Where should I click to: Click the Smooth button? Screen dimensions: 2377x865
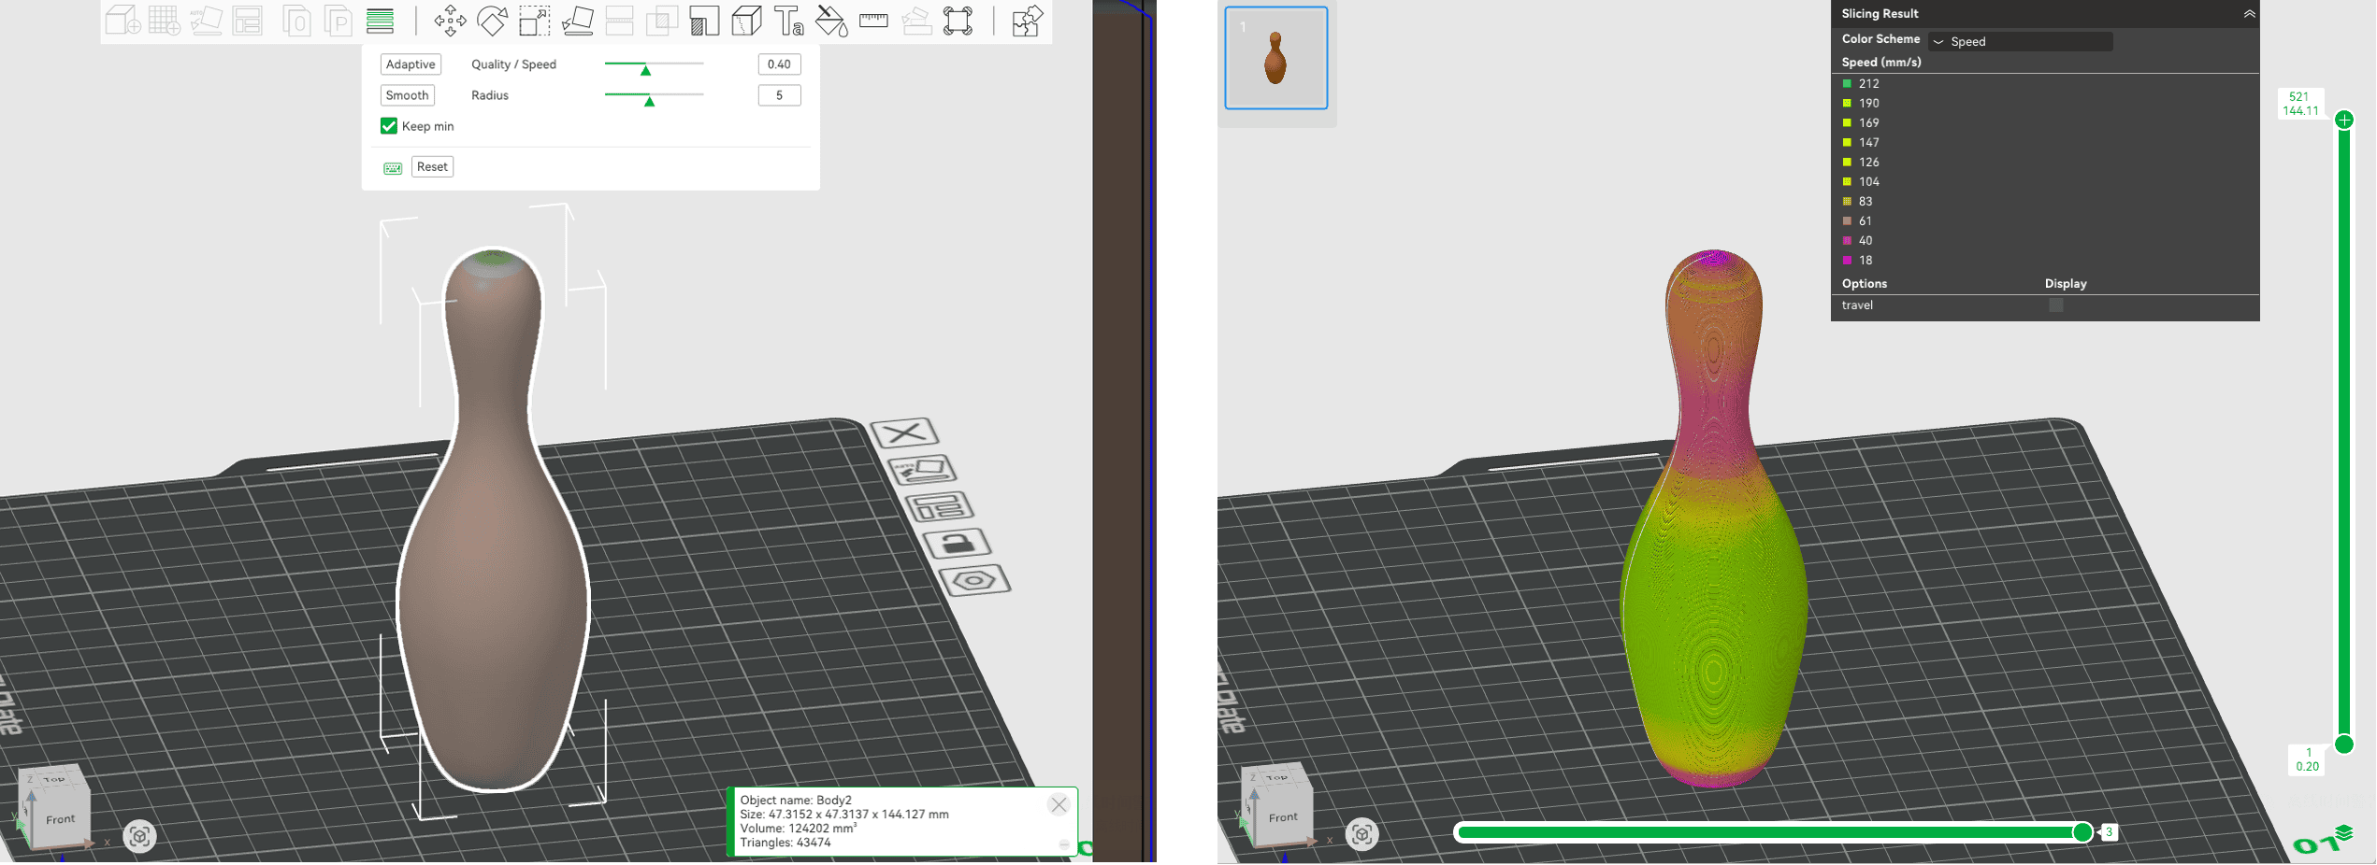(x=407, y=95)
